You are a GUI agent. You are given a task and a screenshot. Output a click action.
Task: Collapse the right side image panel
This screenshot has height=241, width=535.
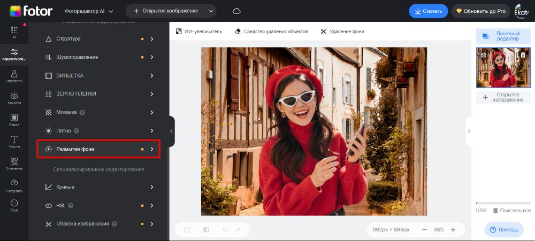(x=469, y=131)
